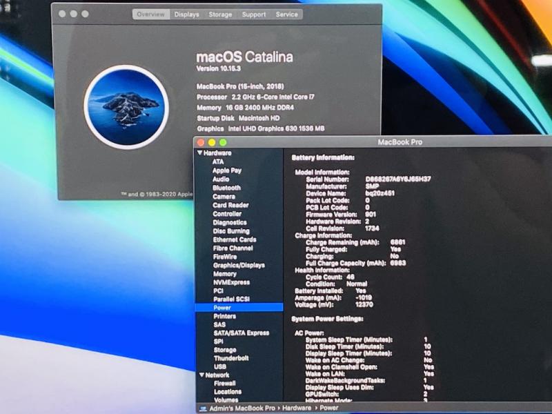Click the Voltage (mV) row
The width and height of the screenshot is (552, 414).
[334, 304]
